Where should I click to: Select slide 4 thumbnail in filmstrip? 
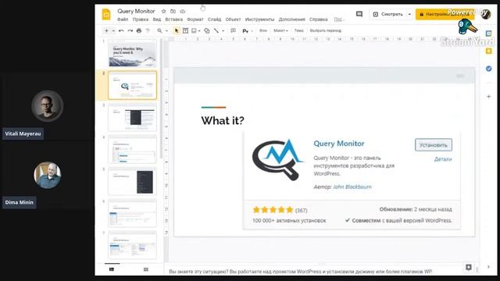[132, 149]
